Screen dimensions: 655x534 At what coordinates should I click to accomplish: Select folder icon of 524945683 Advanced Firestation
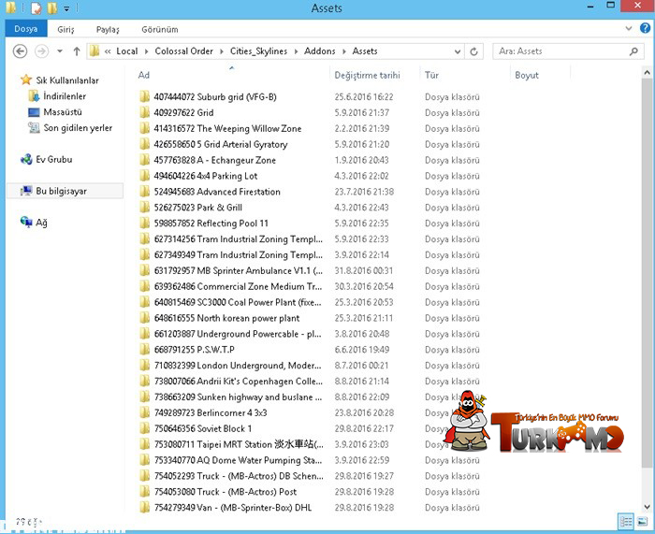click(x=144, y=192)
